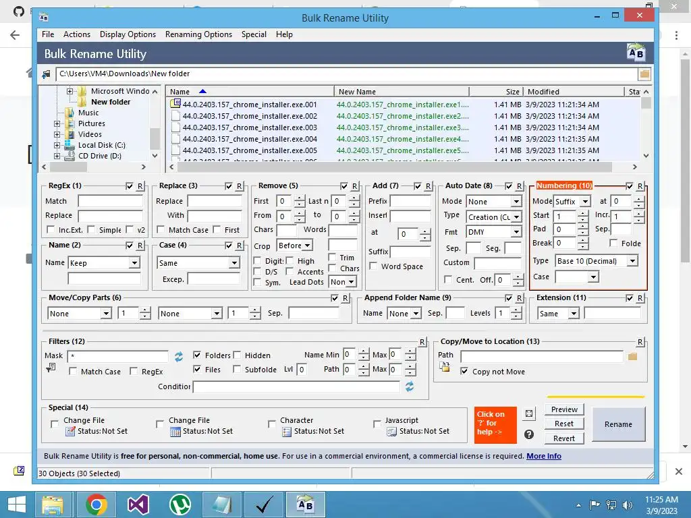Toggle the Copy not Move checkbox

pyautogui.click(x=464, y=372)
